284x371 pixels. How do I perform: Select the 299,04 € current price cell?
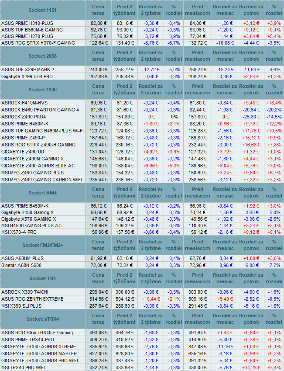point(99,292)
